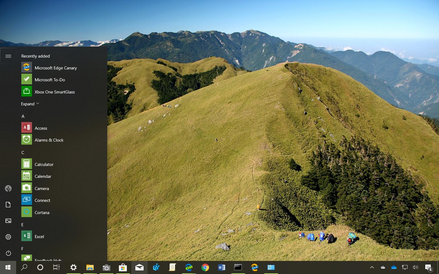Start the Camera app

click(x=42, y=188)
